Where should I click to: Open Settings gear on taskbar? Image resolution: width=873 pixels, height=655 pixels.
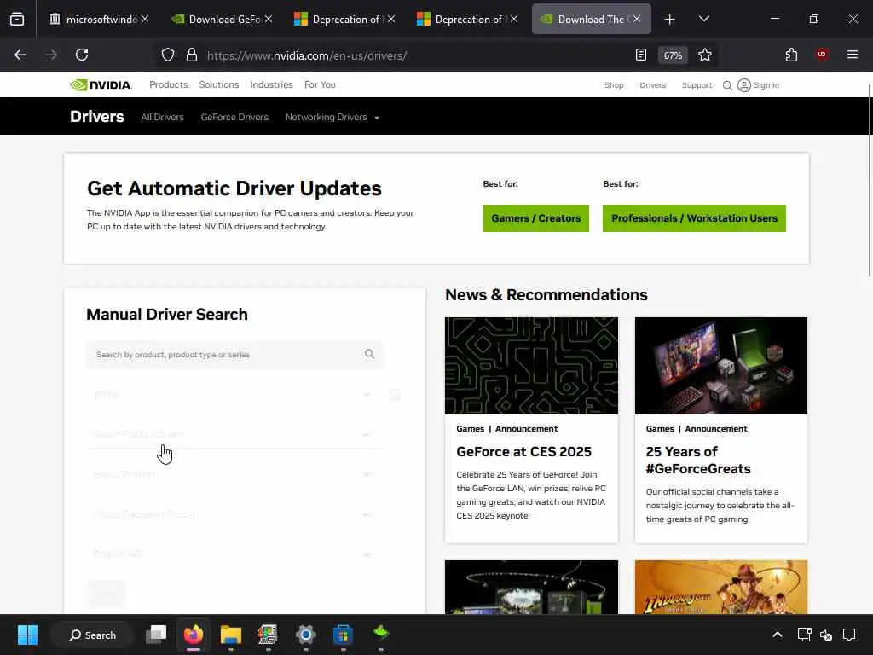(x=306, y=635)
